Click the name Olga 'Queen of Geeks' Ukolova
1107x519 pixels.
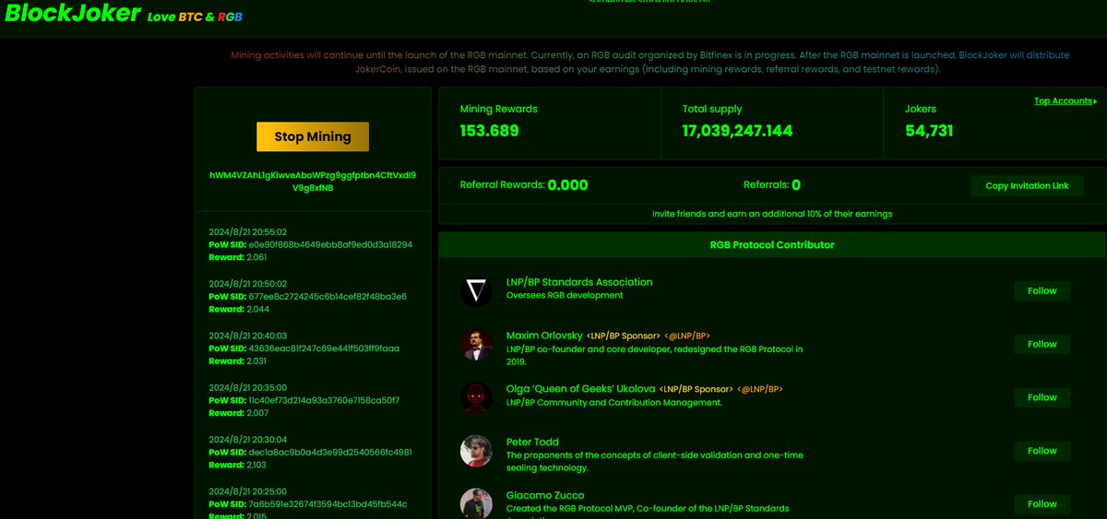(580, 389)
